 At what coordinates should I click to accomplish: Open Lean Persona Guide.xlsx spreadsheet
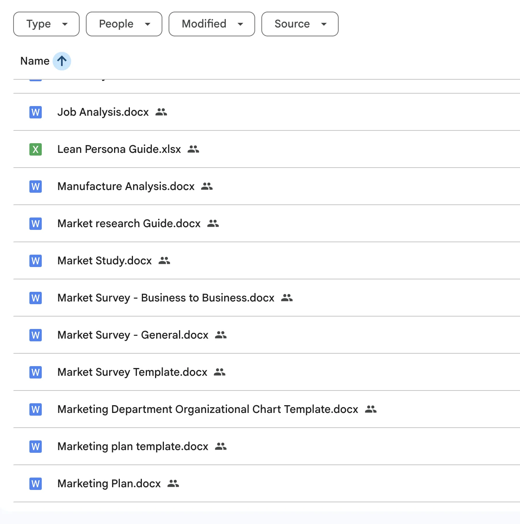pos(119,149)
